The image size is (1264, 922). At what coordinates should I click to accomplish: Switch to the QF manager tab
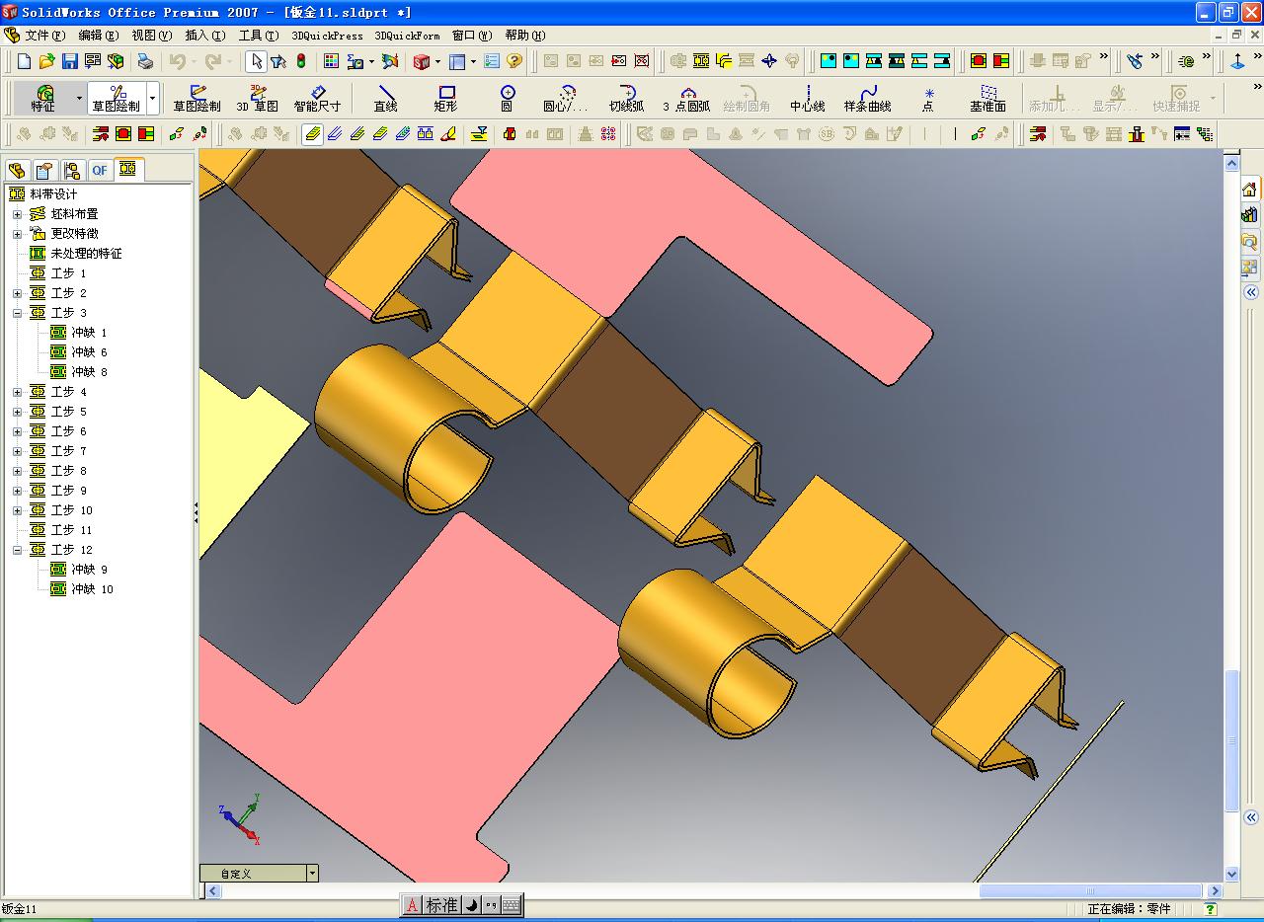coord(100,170)
